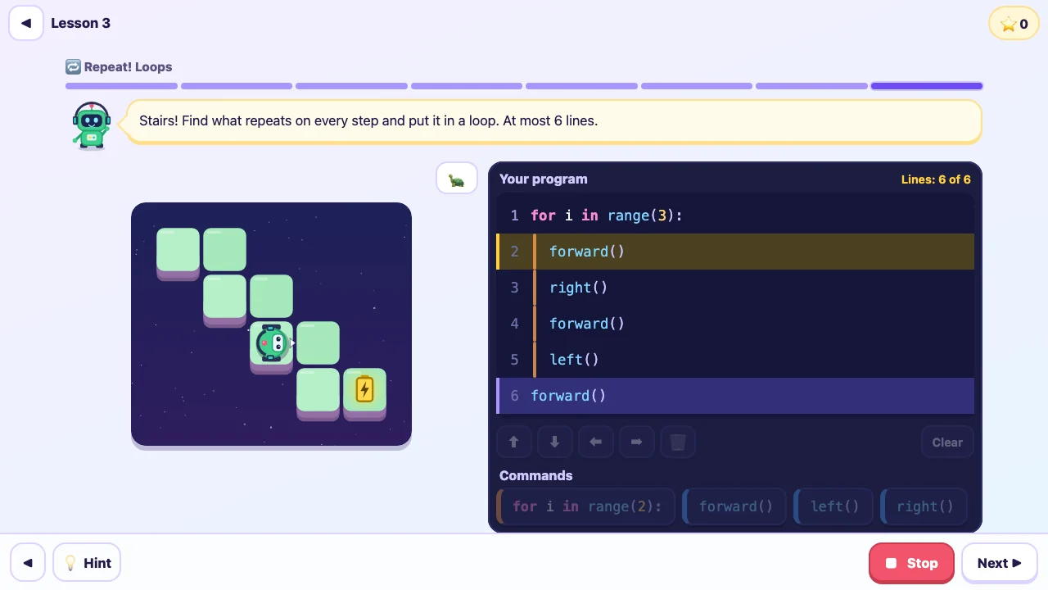Click the Stairs instruction speech bubble

[x=553, y=121]
